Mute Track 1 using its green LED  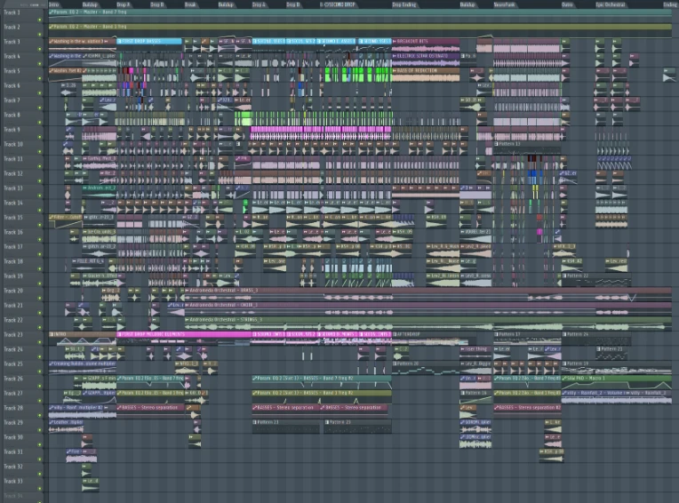click(40, 20)
